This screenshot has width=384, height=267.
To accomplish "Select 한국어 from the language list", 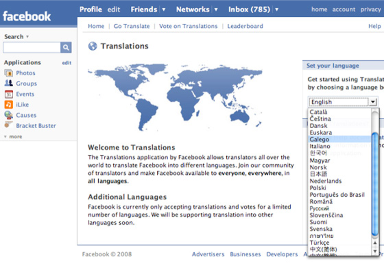I will (340, 153).
